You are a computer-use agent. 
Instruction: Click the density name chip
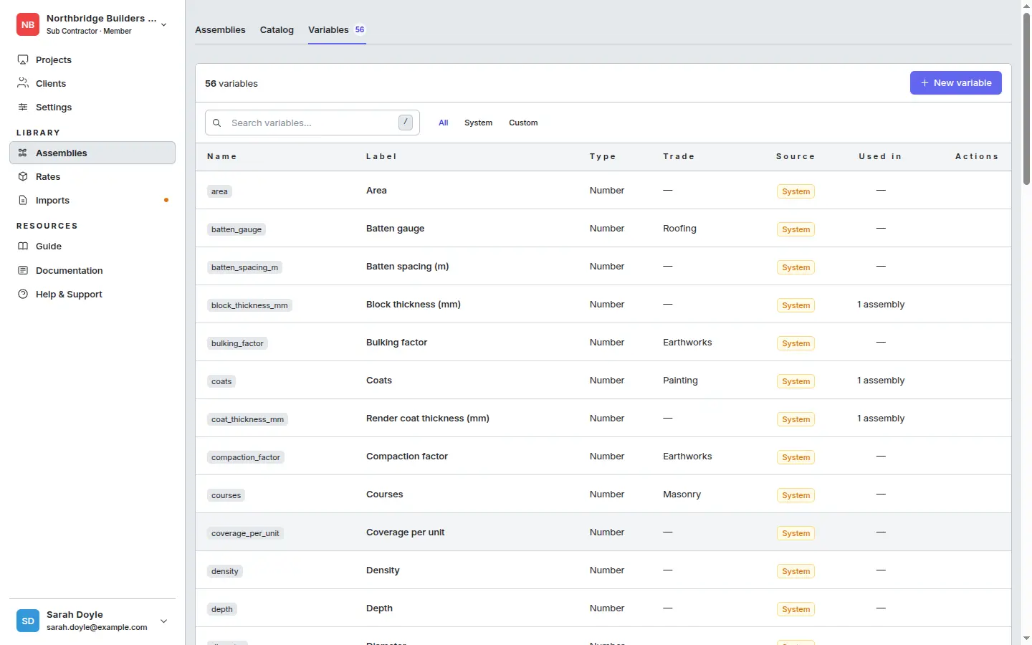(225, 571)
